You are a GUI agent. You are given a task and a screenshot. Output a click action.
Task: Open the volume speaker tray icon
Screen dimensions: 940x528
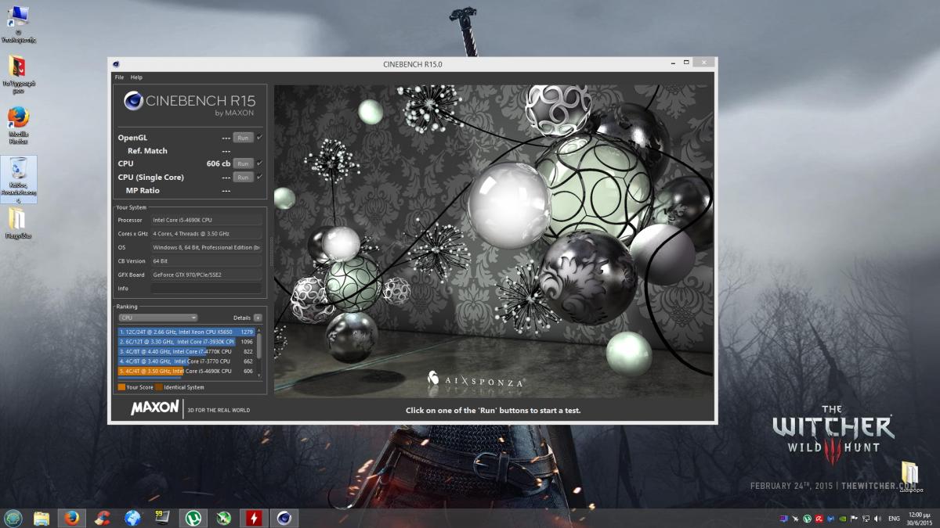coord(877,519)
